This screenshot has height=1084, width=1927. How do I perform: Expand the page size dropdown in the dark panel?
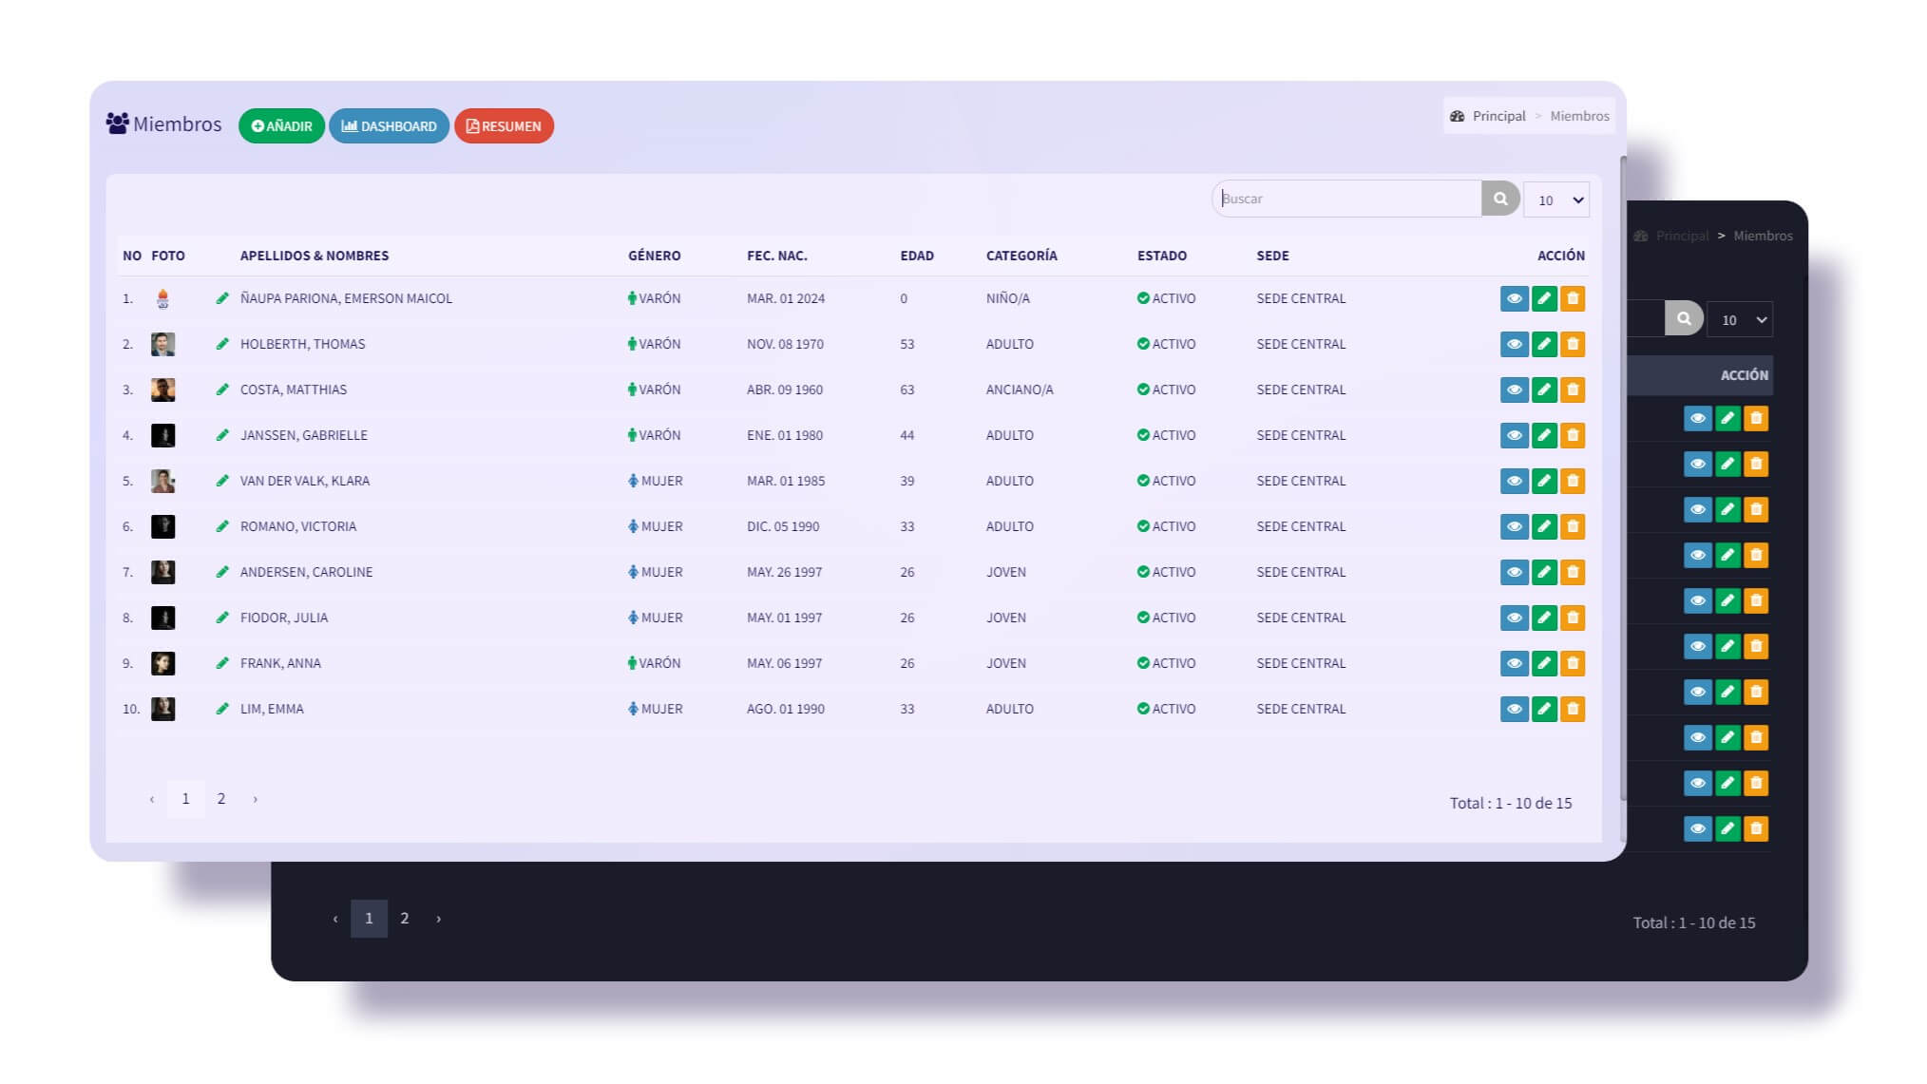pos(1740,319)
